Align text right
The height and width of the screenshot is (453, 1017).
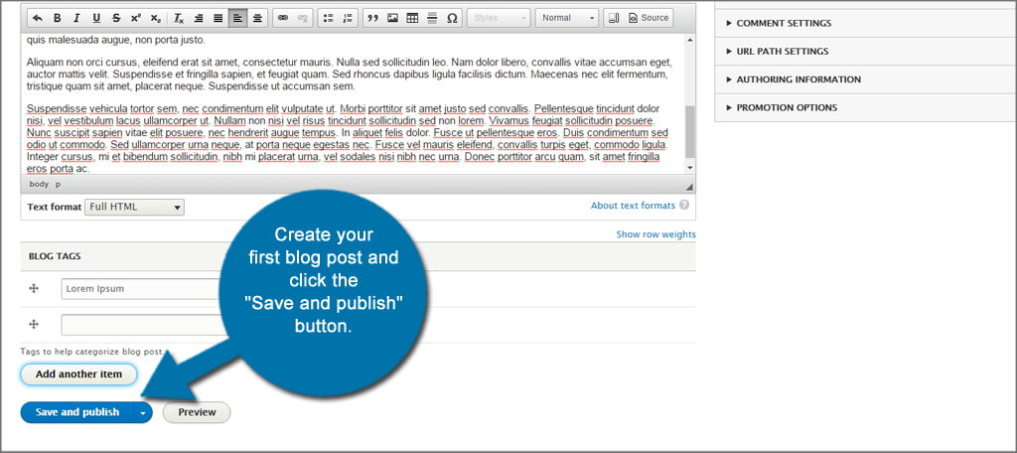199,18
